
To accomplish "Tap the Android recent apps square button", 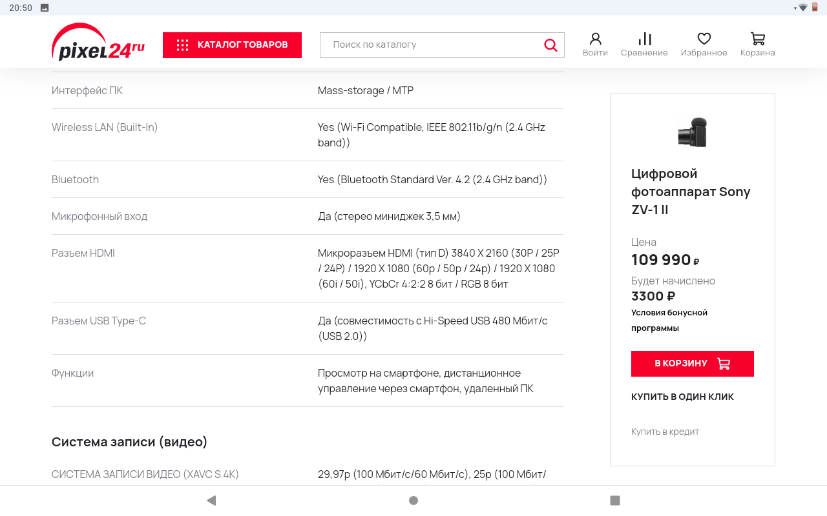I will point(615,501).
